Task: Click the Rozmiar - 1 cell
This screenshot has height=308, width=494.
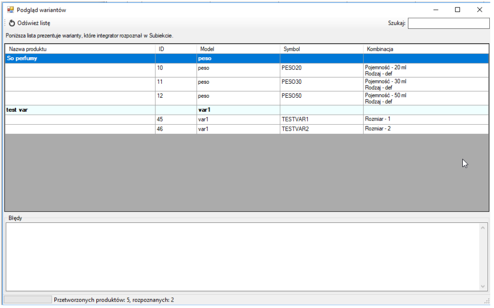Action: point(426,120)
